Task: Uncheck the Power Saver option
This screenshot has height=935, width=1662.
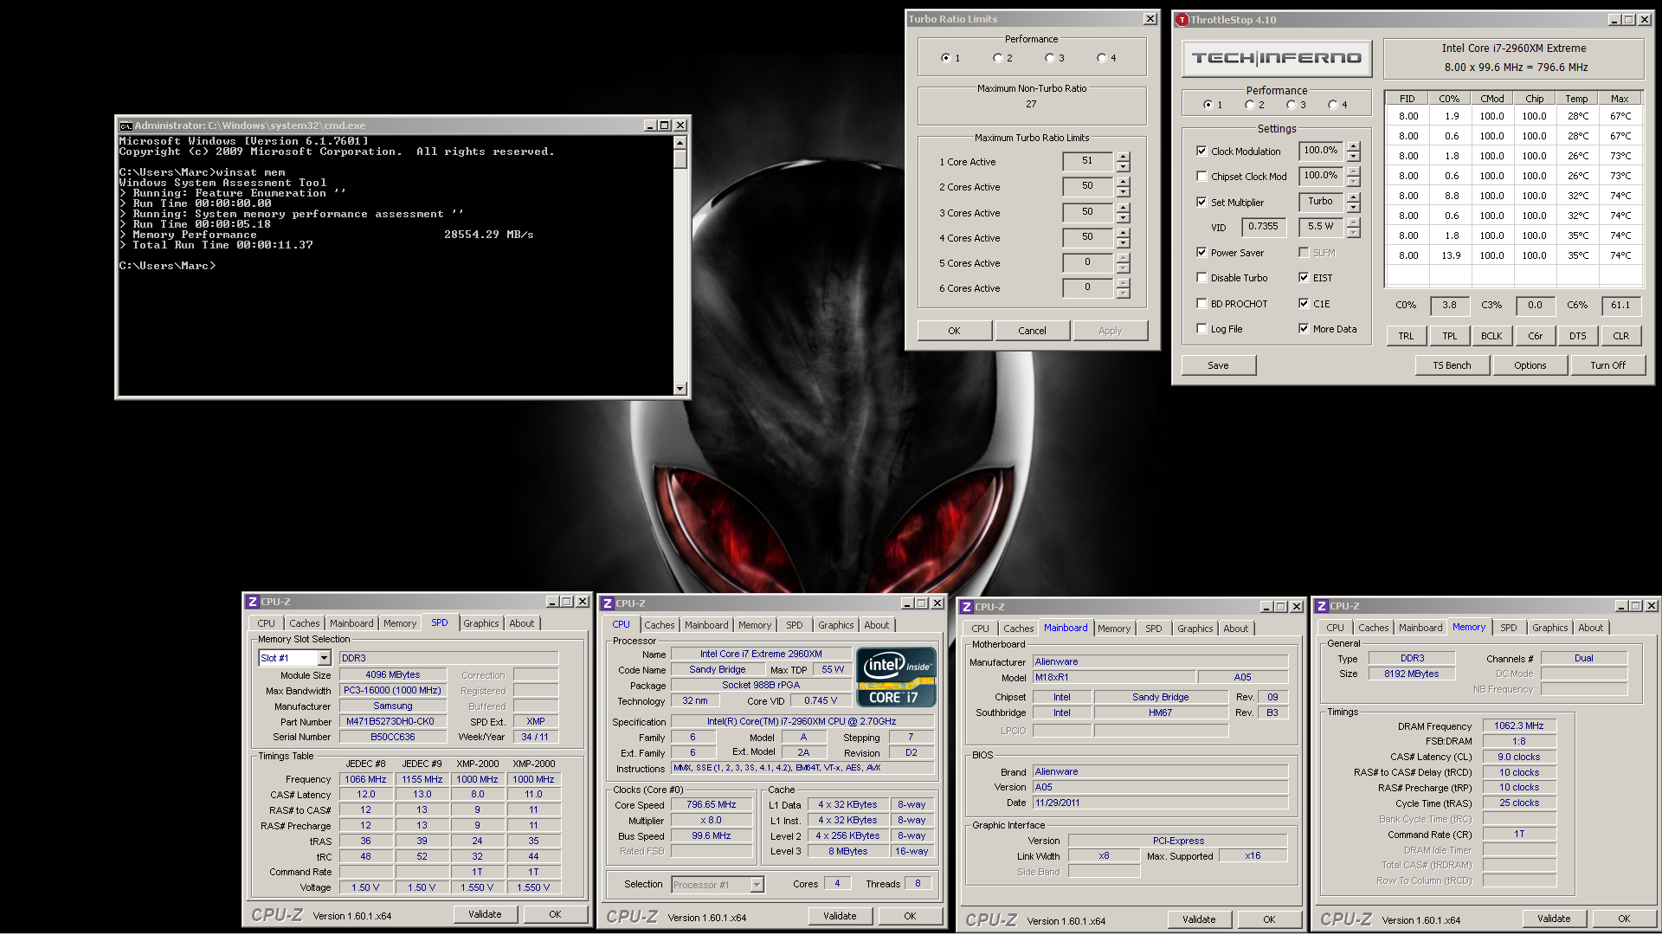Action: point(1201,252)
